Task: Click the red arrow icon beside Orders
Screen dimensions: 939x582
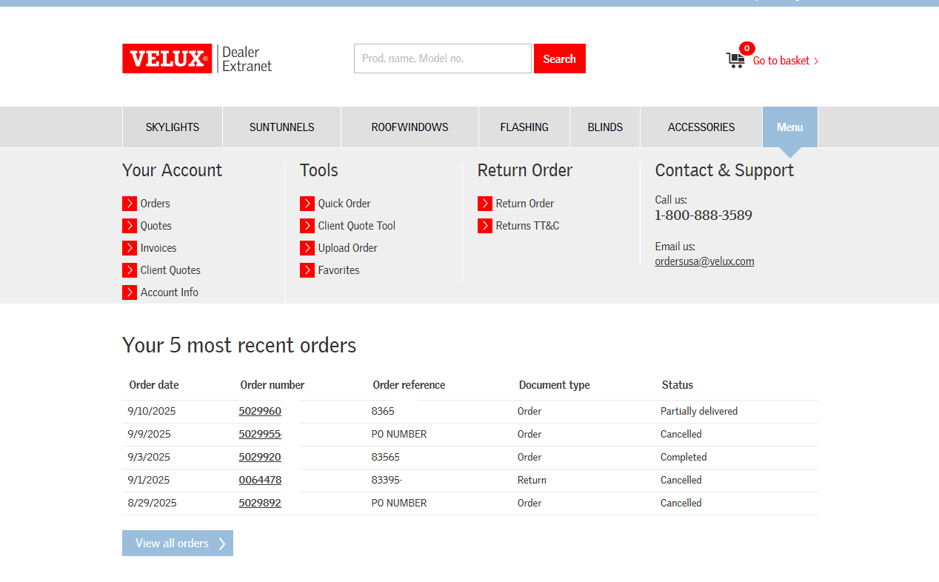Action: pyautogui.click(x=130, y=204)
